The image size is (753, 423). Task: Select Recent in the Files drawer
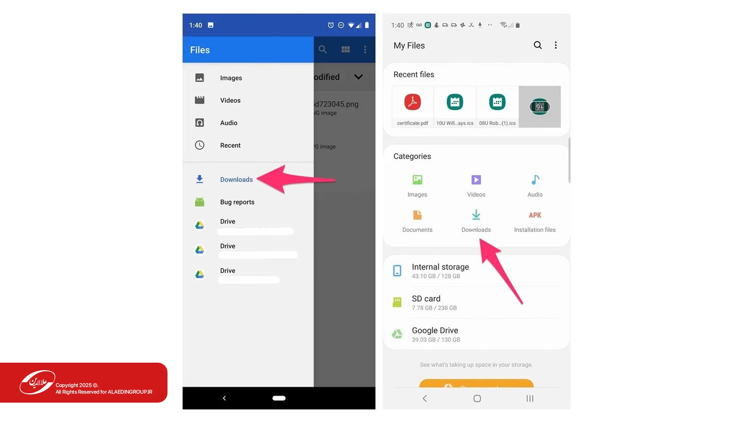coord(230,145)
